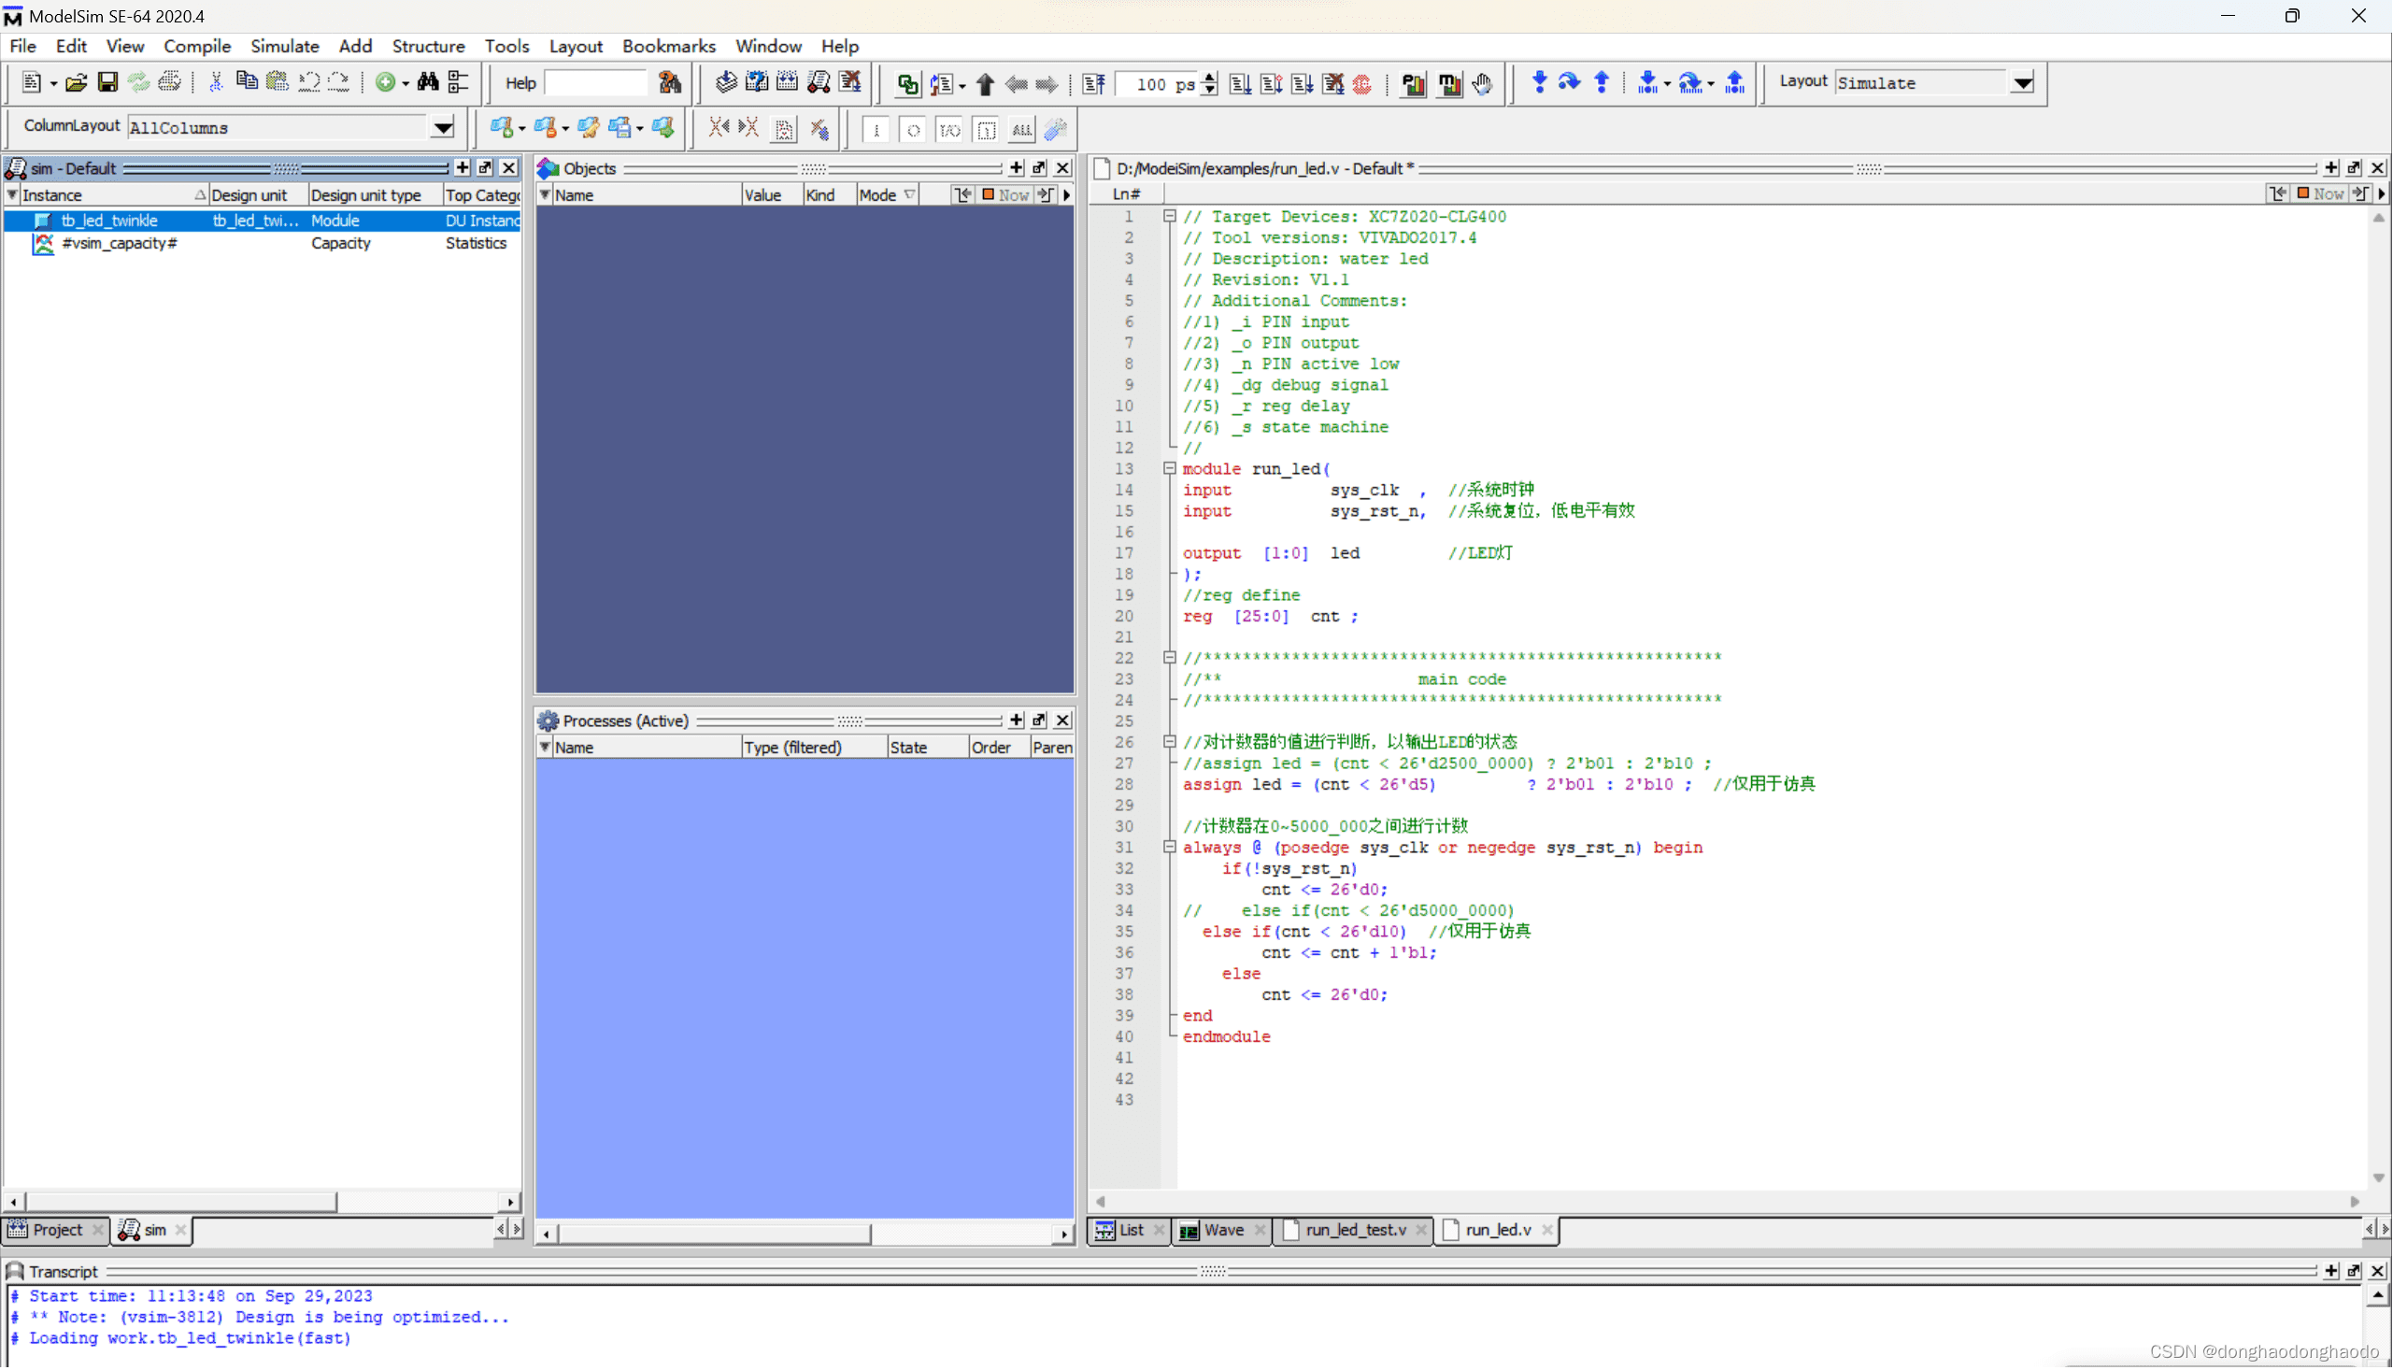Image resolution: width=2393 pixels, height=1370 pixels.
Task: Select the hand pan tool icon
Action: pyautogui.click(x=1482, y=84)
